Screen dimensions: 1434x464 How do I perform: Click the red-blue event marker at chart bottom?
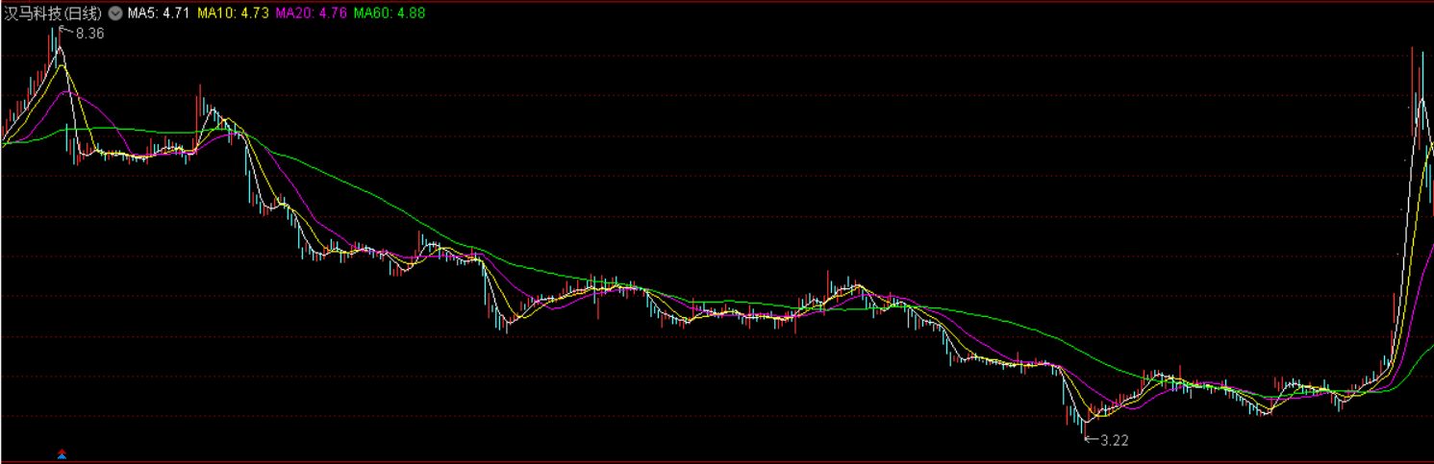pyautogui.click(x=63, y=453)
